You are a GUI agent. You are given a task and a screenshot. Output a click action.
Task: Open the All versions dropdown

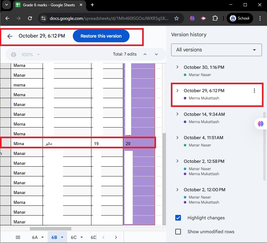tap(216, 50)
